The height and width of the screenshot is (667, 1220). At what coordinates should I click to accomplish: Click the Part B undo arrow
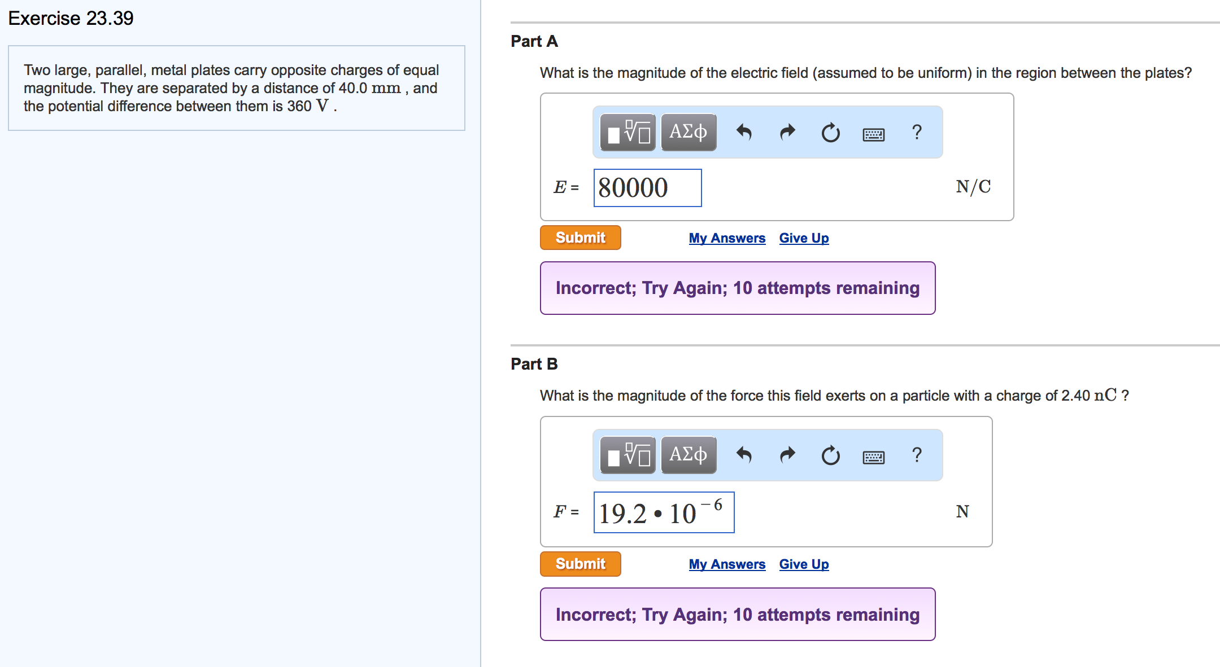tap(744, 455)
